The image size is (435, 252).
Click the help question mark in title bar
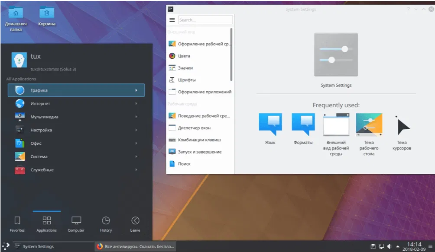click(x=409, y=9)
